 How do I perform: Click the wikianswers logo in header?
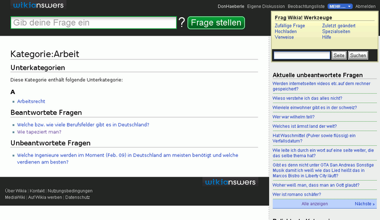(x=38, y=5)
